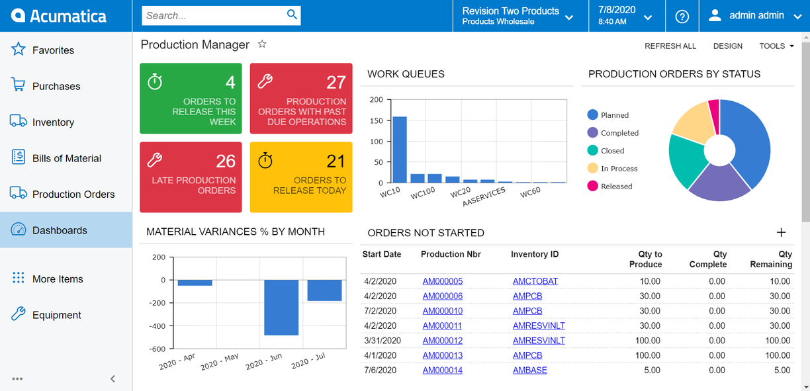Open the business date 7/8/2020 dropdown

[x=625, y=16]
